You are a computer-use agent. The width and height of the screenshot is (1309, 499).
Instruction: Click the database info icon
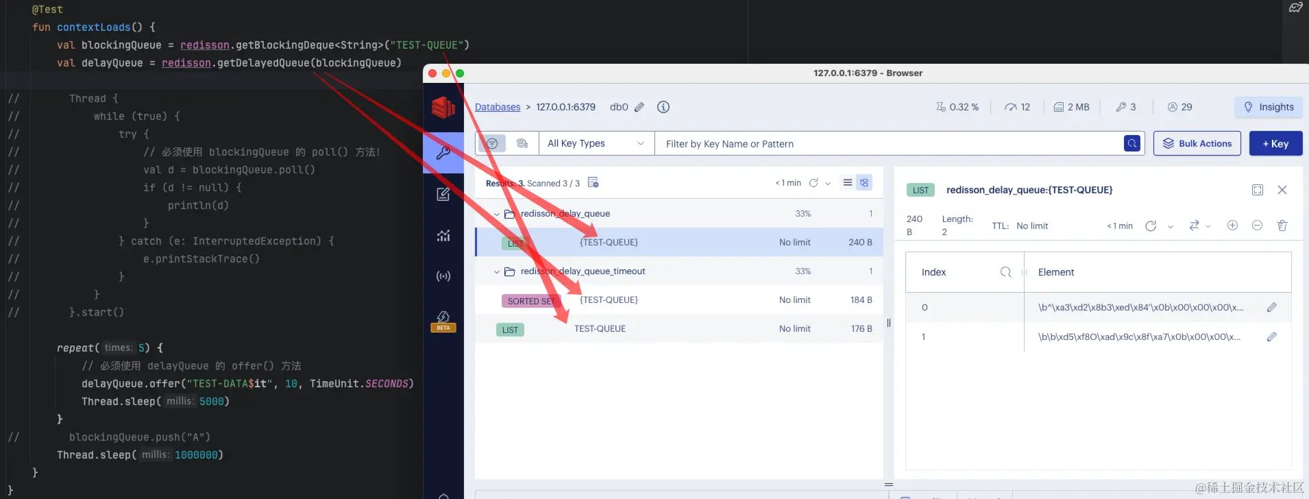[663, 107]
